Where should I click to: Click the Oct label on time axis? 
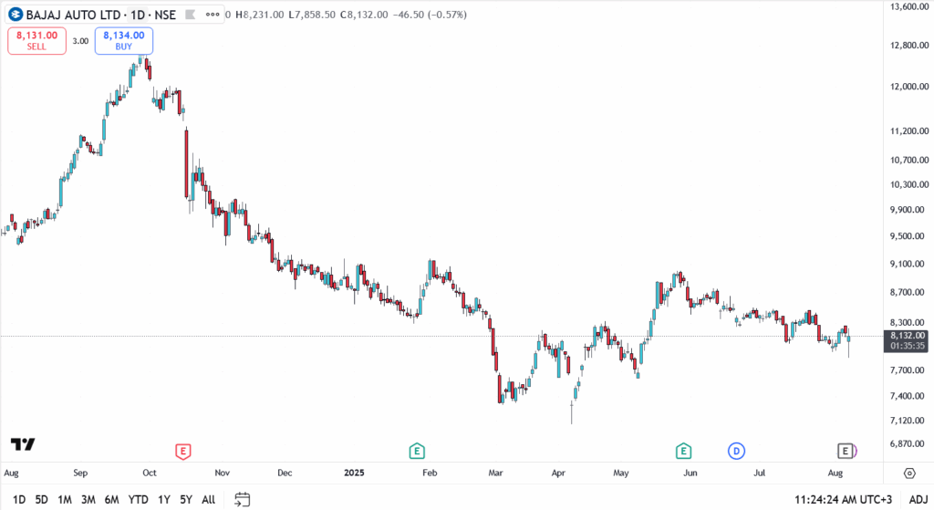tap(150, 474)
